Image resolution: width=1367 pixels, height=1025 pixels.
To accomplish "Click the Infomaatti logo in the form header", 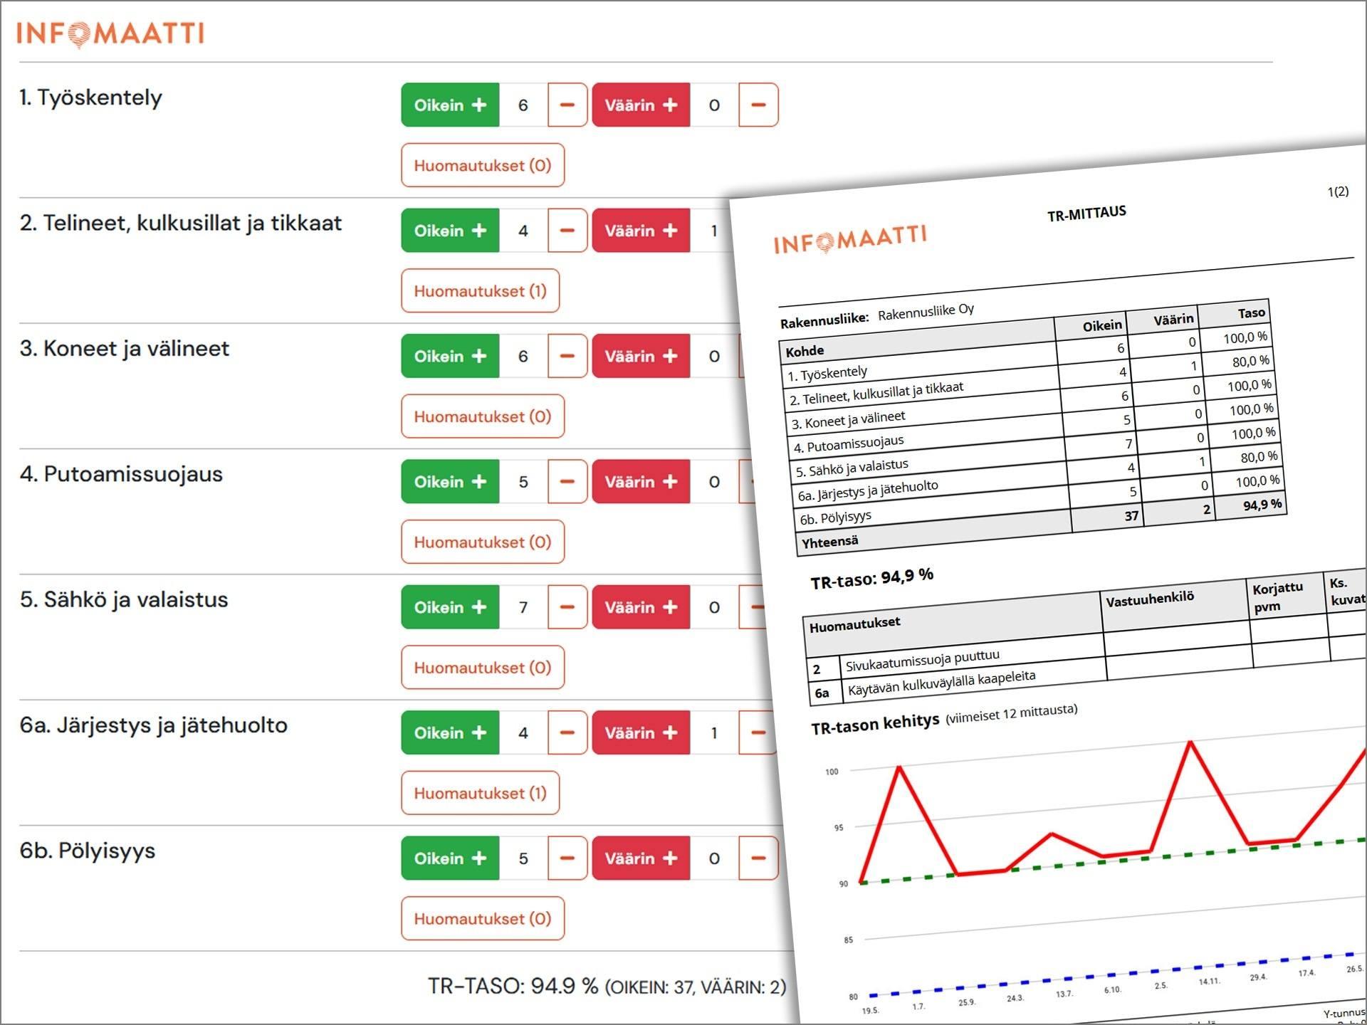I will tap(110, 33).
